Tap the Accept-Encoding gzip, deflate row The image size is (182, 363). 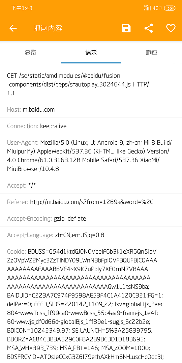(x=91, y=218)
